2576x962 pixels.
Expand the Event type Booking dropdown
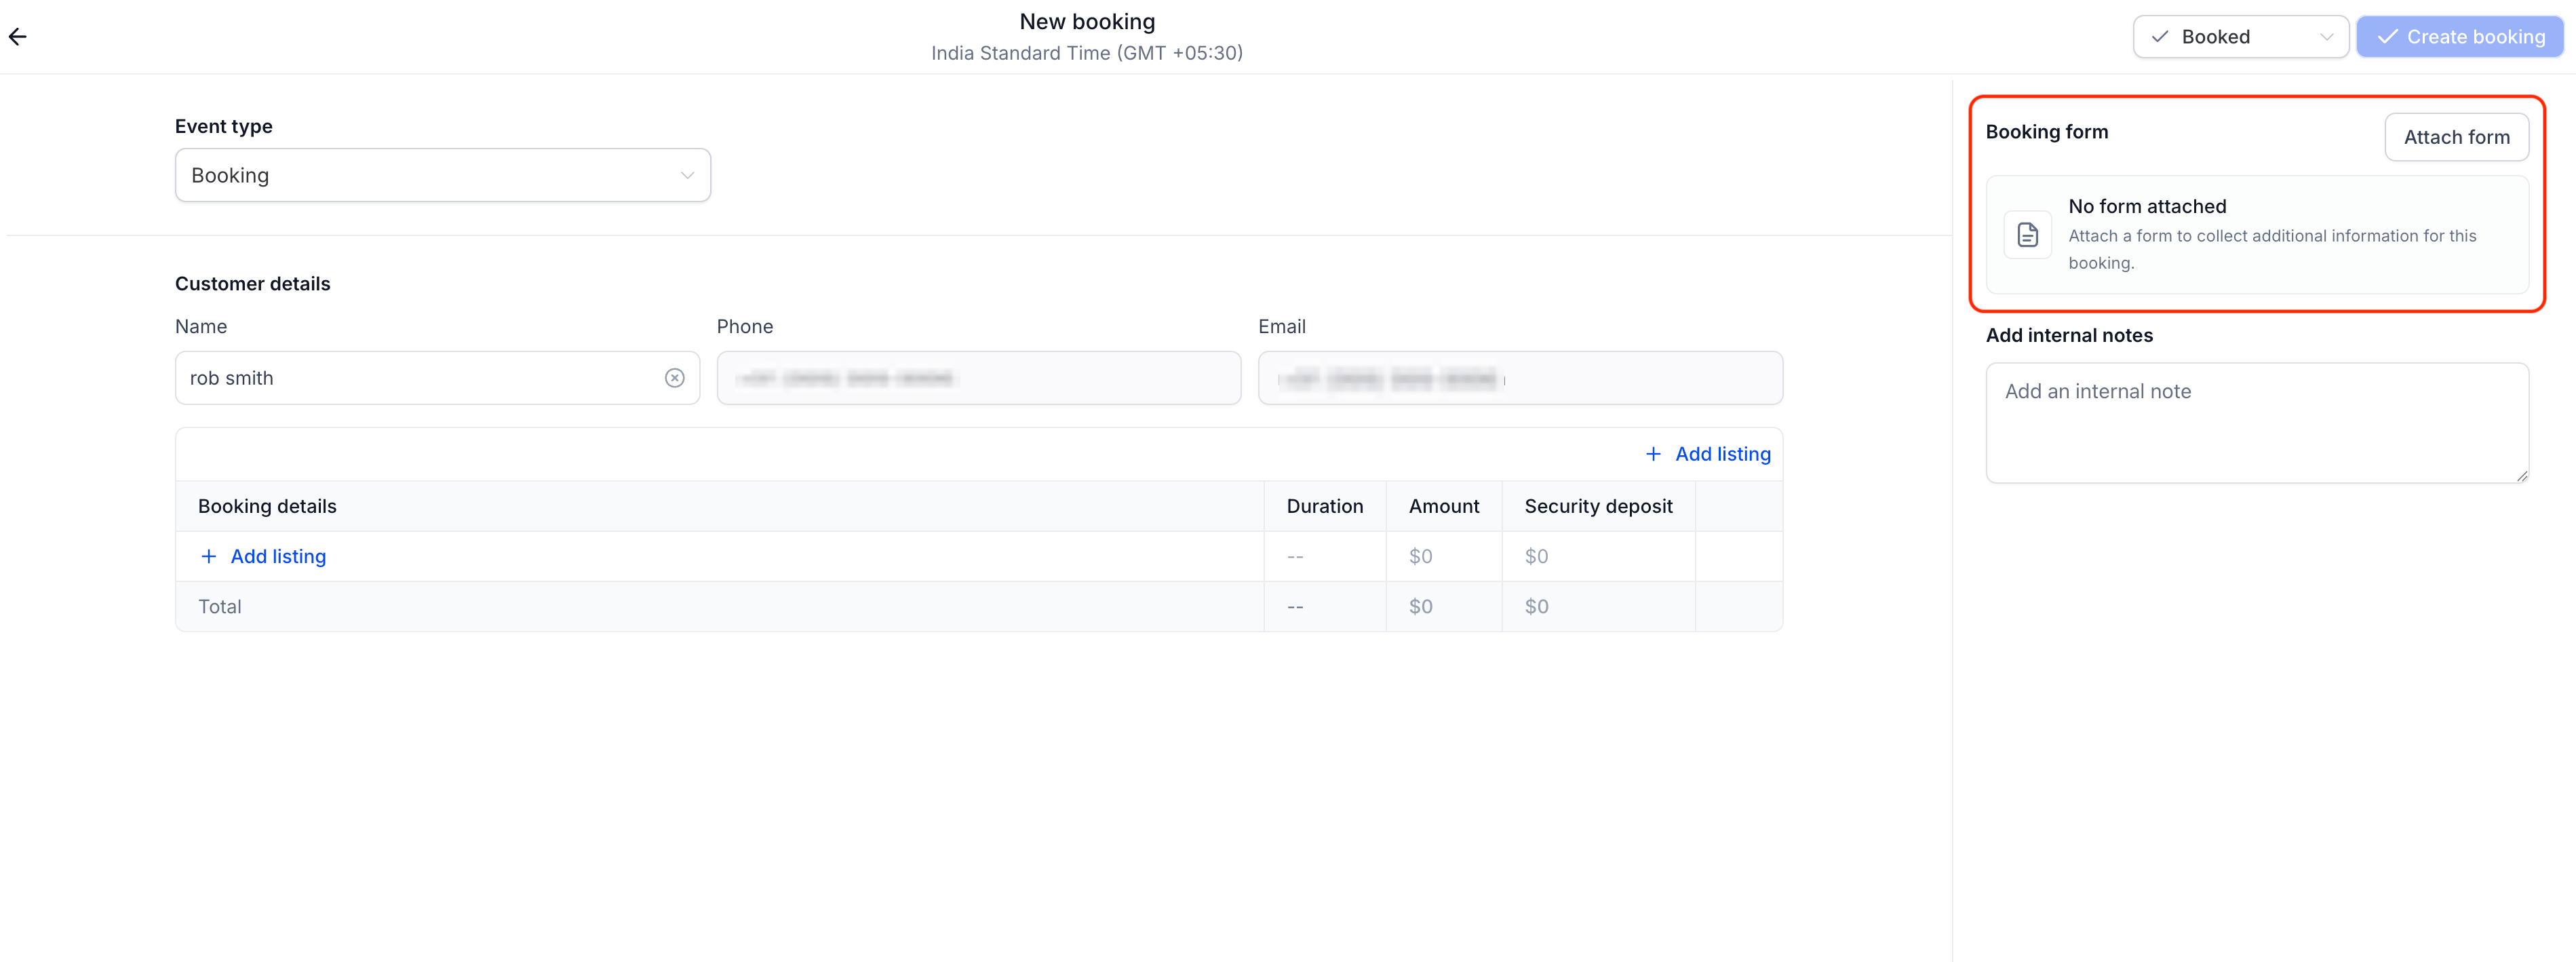pos(443,175)
